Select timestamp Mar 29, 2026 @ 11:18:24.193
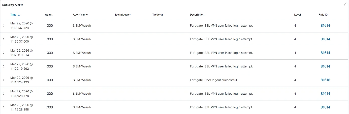Viewport: 349px width, 114px height. pos(21,80)
